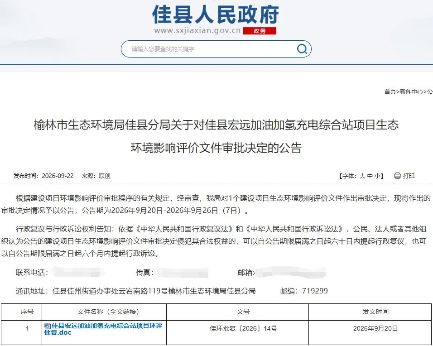Click the red 政务 badge
433x346 pixels.
coord(260,31)
